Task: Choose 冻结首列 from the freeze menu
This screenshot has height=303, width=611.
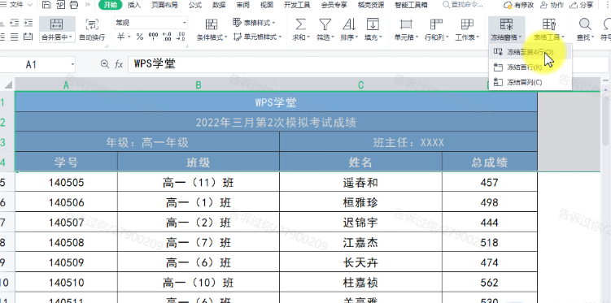Action: (530, 83)
